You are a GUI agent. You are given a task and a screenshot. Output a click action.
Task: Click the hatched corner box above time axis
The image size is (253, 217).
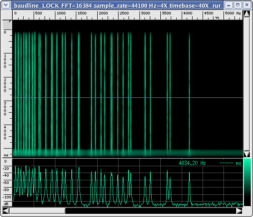[7, 25]
